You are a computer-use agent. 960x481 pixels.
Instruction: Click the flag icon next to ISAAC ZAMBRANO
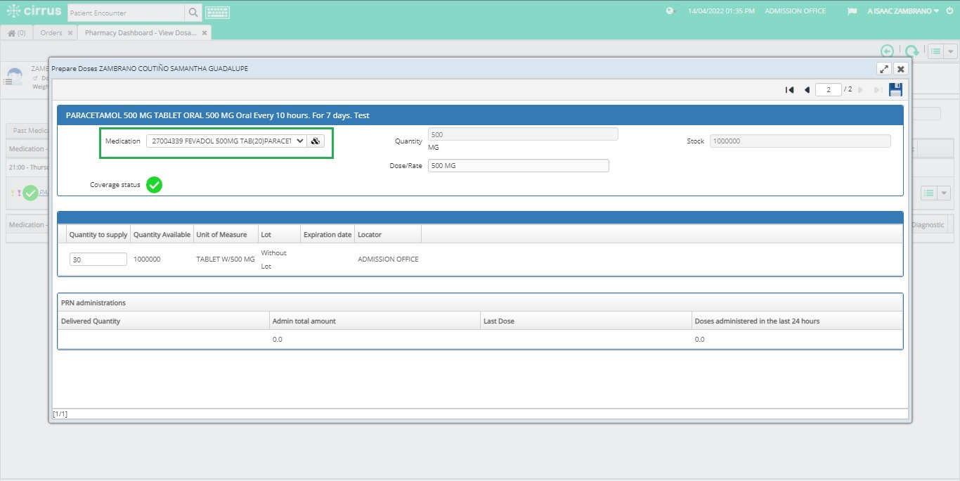pyautogui.click(x=852, y=11)
